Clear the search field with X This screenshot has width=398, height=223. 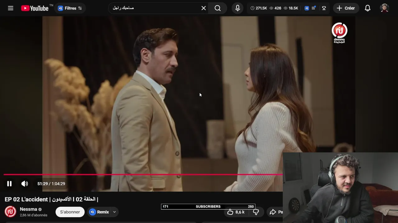[x=204, y=8]
